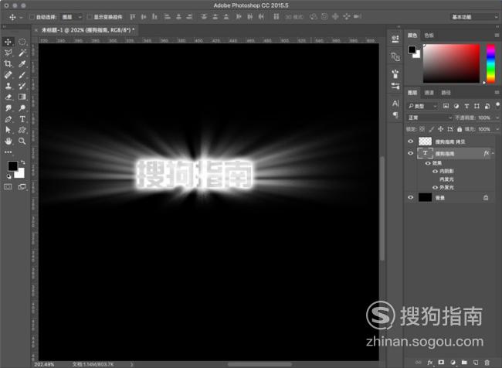502x368 pixels.
Task: Filter layers by shape layer icon
Action: (477, 106)
